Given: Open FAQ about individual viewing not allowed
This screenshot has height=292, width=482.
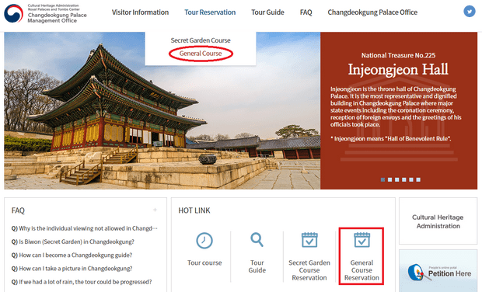Looking at the screenshot, I should (85, 228).
